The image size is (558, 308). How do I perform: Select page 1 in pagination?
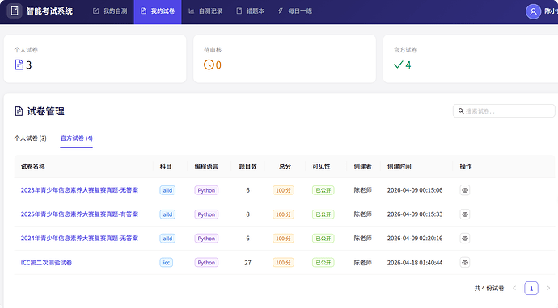(x=531, y=288)
